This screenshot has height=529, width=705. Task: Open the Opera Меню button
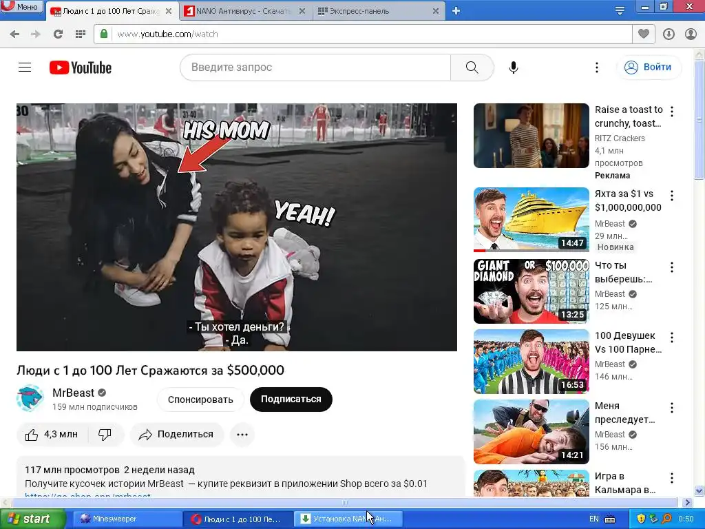coord(21,6)
